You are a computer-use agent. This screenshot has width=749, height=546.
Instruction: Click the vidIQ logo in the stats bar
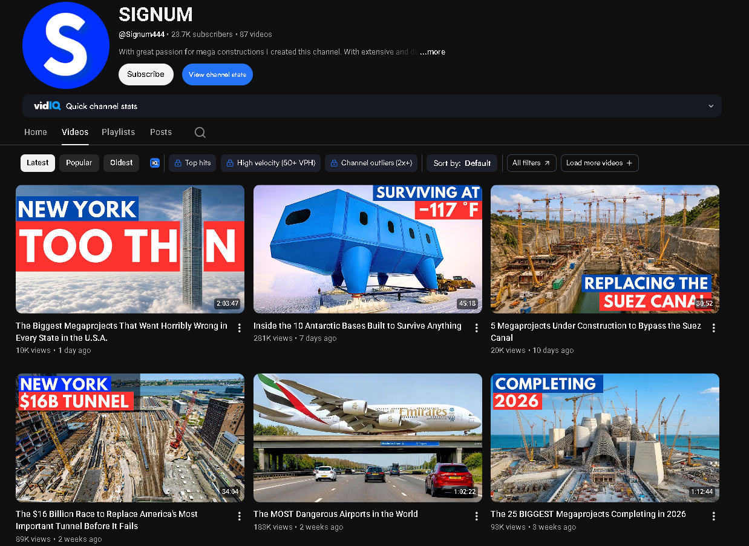coord(47,106)
